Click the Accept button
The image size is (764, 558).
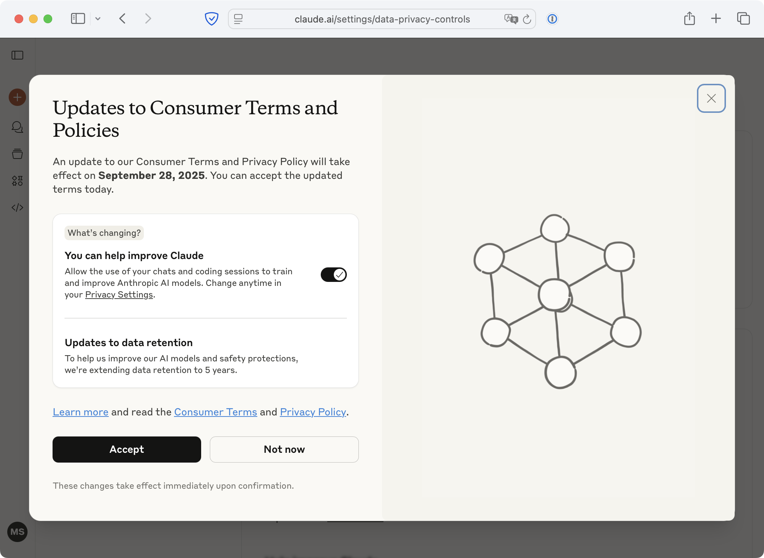click(x=126, y=449)
